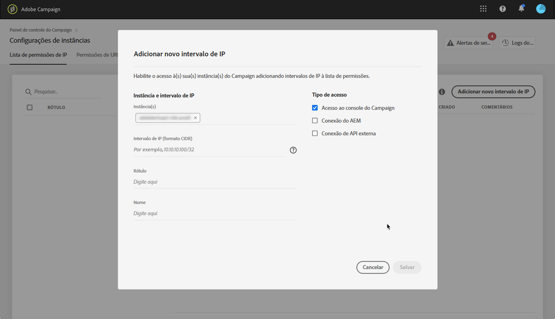Focus the Rótulo input field
This screenshot has width=555, height=319.
click(x=215, y=182)
